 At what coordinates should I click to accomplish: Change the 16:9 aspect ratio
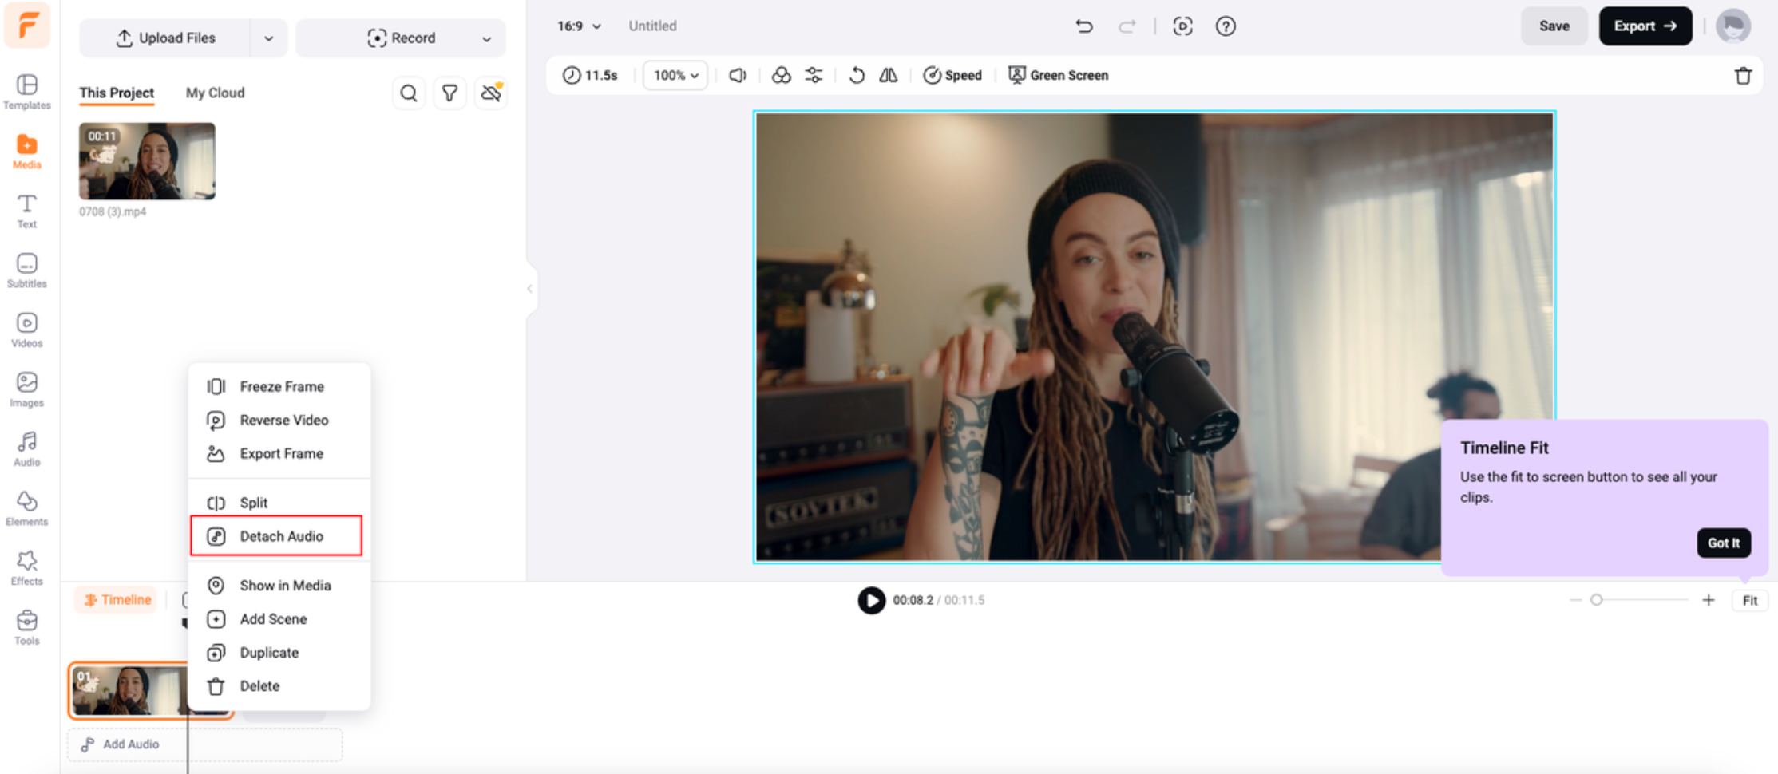pos(579,26)
